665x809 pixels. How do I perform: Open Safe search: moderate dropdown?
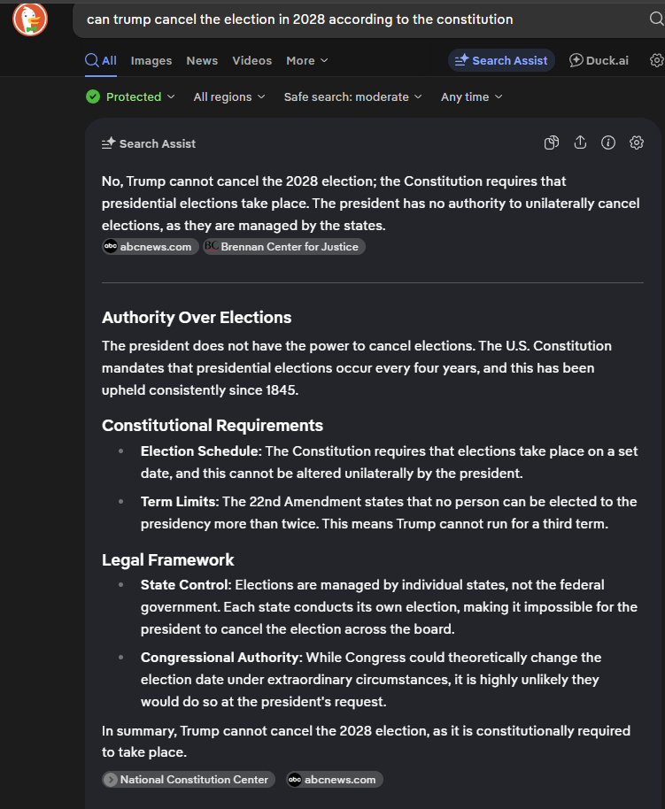point(352,96)
